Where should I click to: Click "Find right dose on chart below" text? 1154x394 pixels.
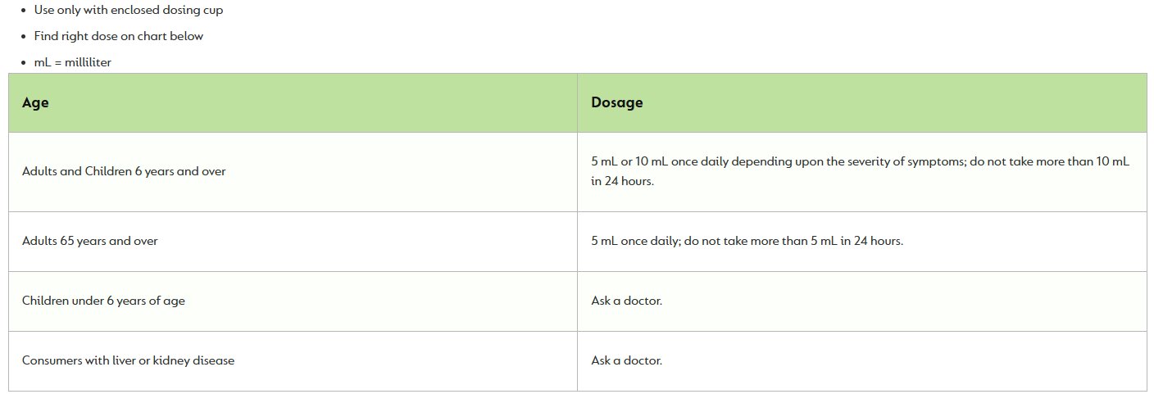pyautogui.click(x=118, y=36)
